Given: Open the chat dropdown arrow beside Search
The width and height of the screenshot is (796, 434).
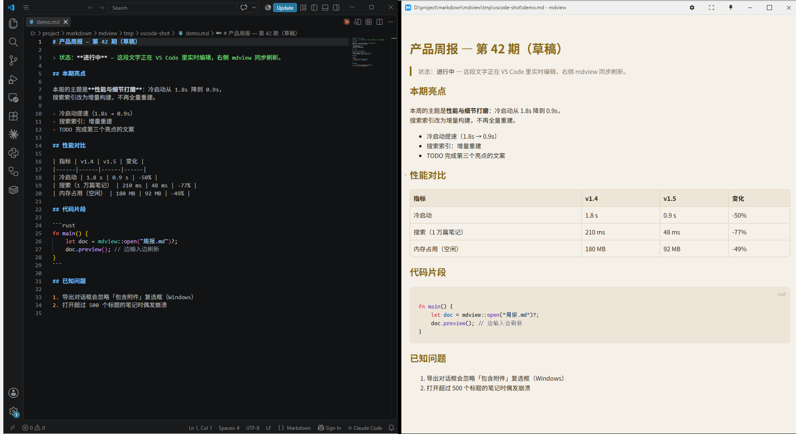Looking at the screenshot, I should point(254,8).
